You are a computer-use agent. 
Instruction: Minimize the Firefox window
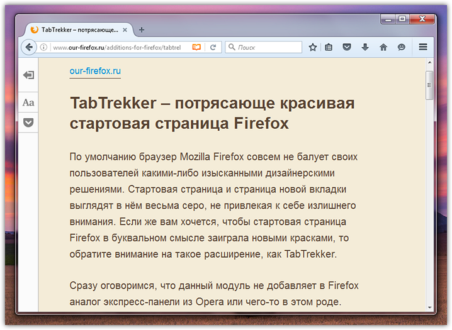click(388, 19)
